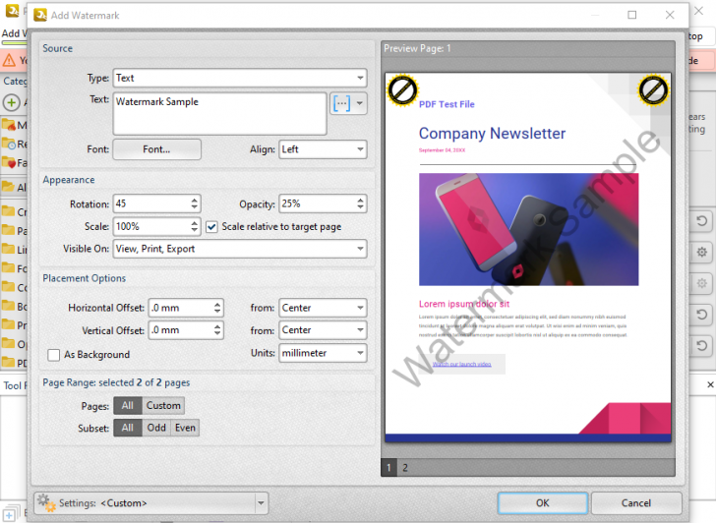Click the Add Watermark dialog title icon
Screen dimensions: 716x523
40,15
